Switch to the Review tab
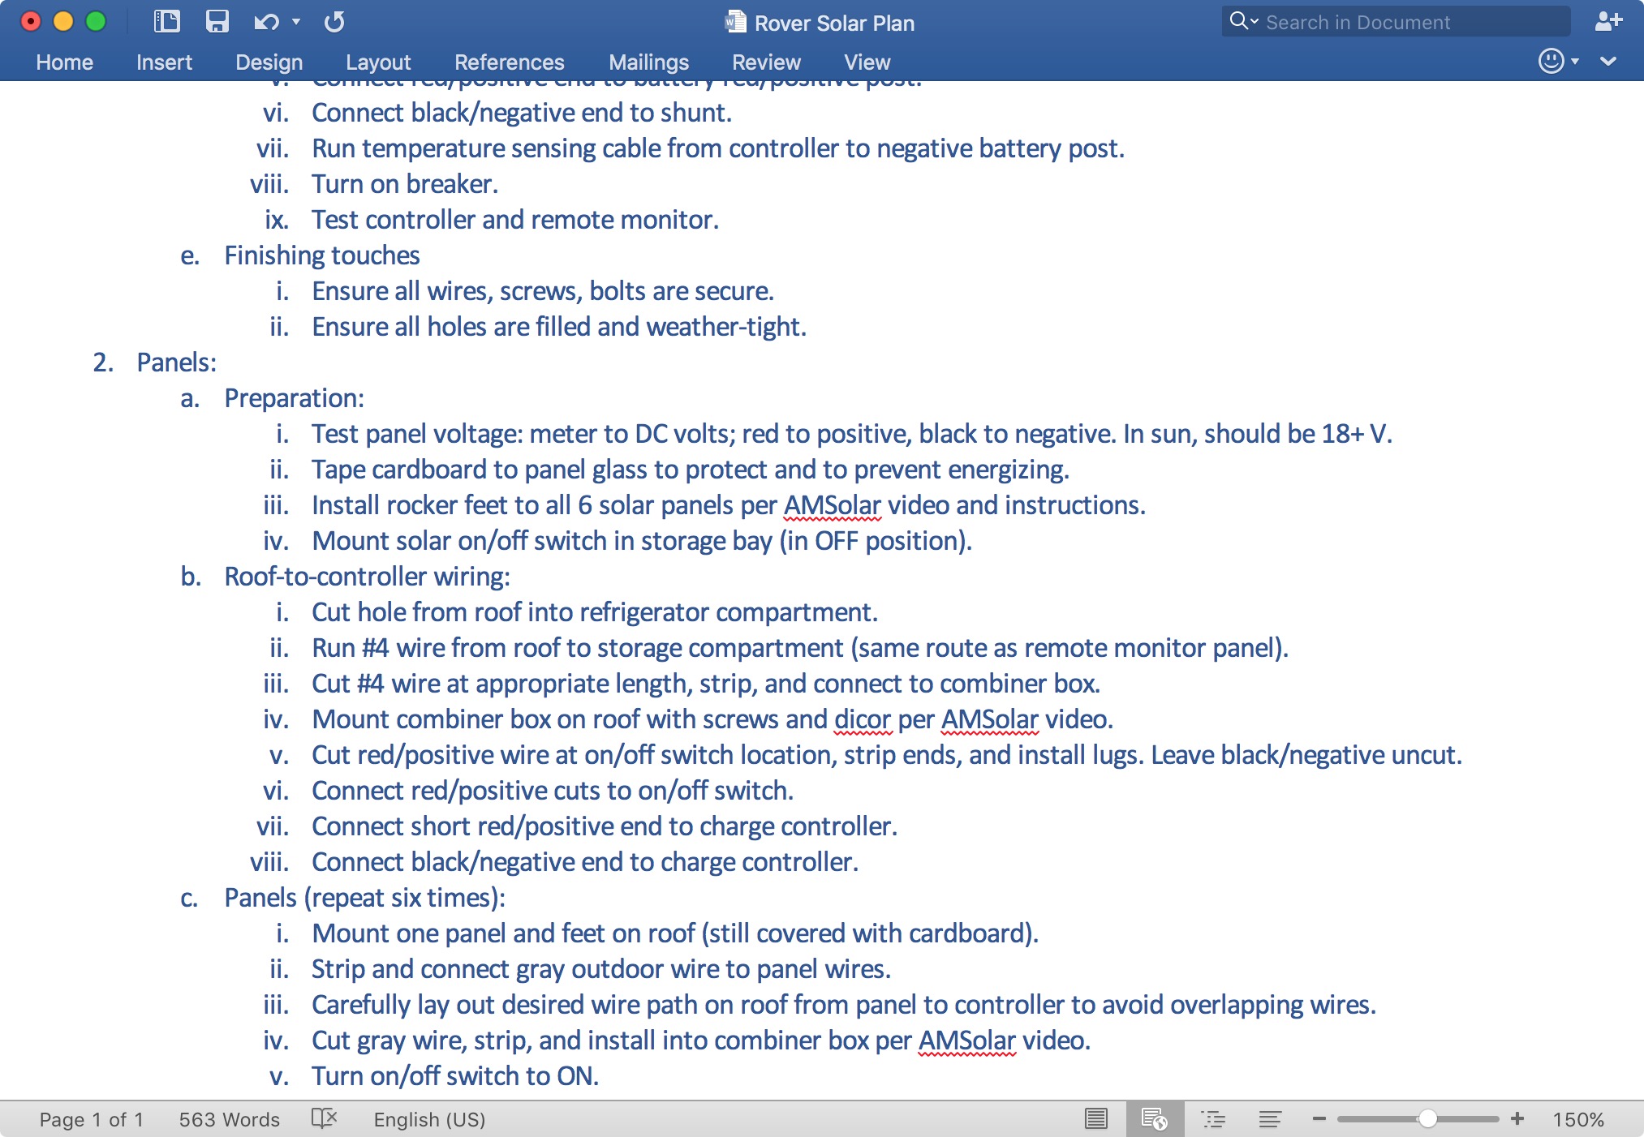Image resolution: width=1644 pixels, height=1137 pixels. [766, 62]
